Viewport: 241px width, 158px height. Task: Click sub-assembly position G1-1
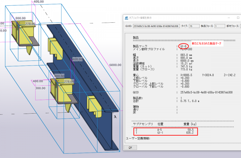coord(160,133)
